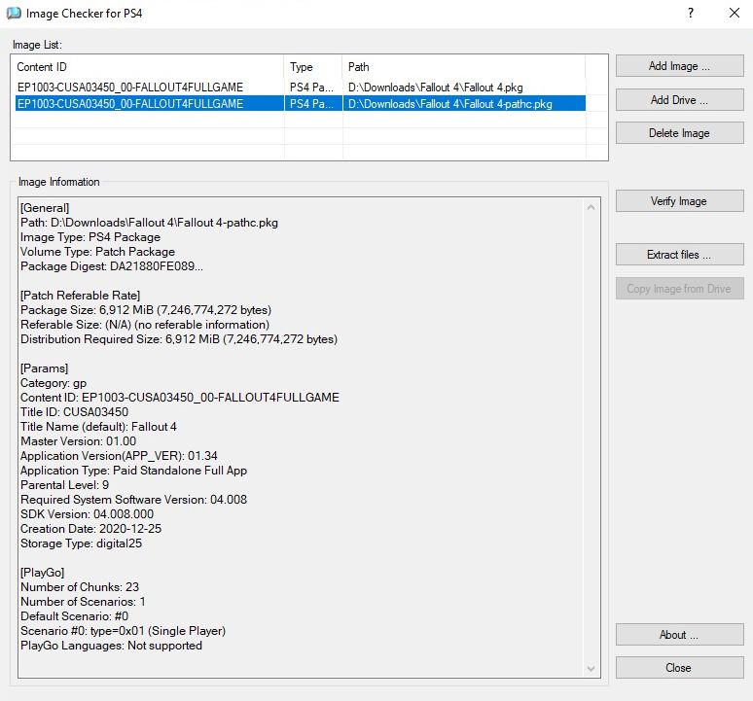
Task: Click the Distribution Required Size line
Action: tap(179, 339)
